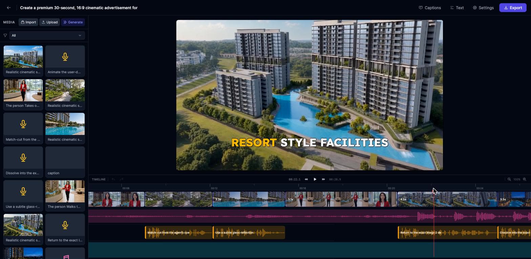Select the 4.5s aerial video clip
The image size is (531, 259).
[447, 199]
